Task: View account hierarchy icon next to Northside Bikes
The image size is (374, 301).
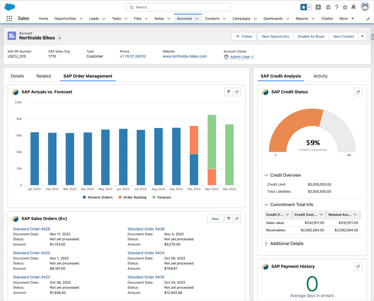Action: pyautogui.click(x=60, y=38)
